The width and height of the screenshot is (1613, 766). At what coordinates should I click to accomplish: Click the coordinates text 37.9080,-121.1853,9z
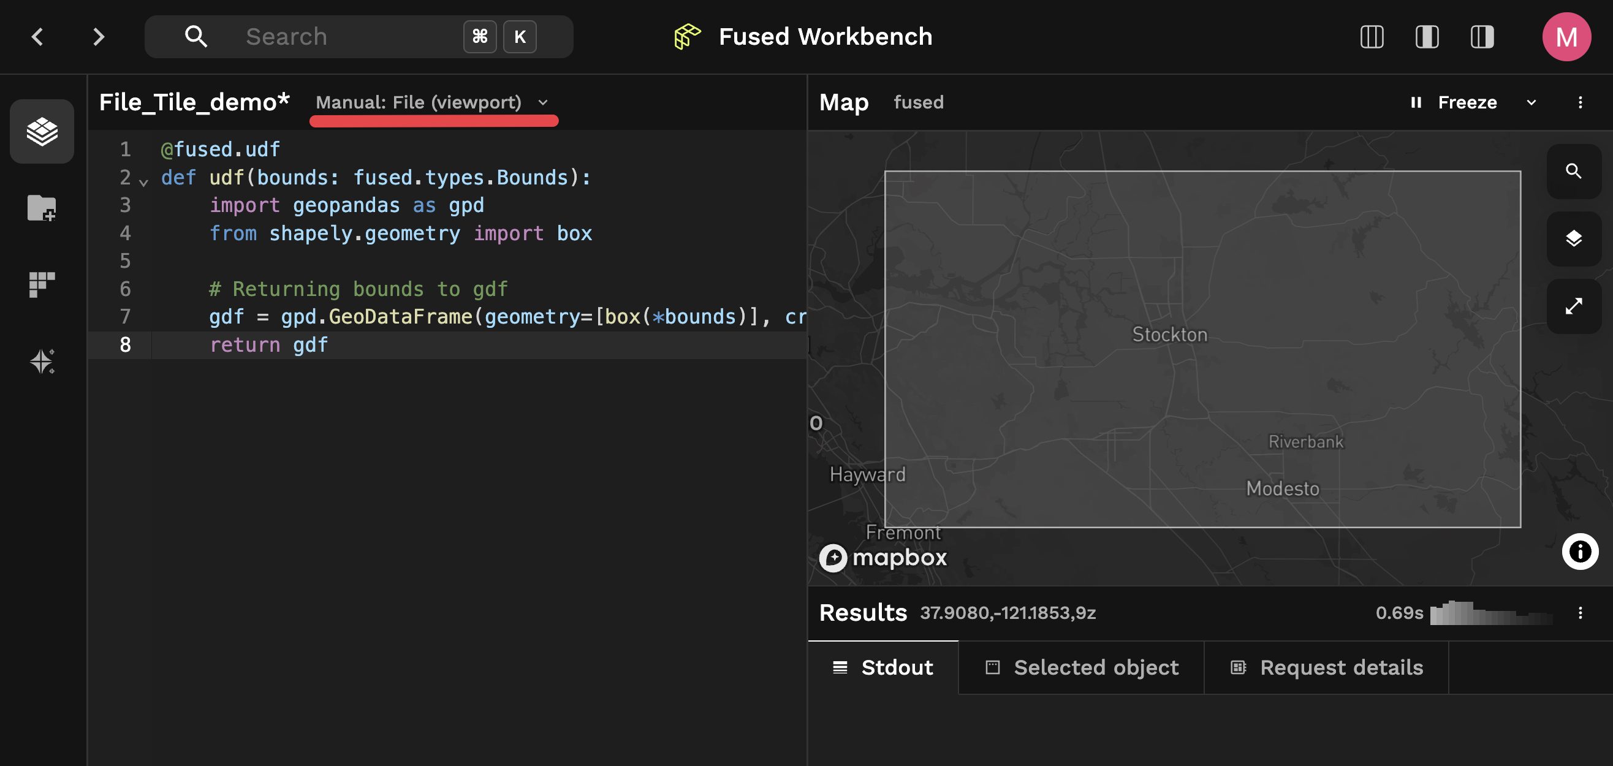point(1008,613)
